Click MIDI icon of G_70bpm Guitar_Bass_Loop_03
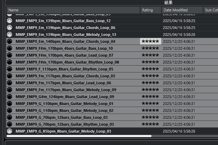 [x=9, y=117]
